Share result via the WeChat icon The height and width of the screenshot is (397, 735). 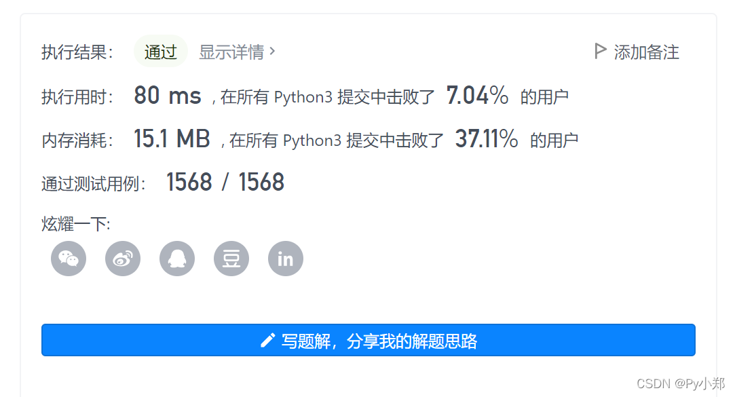coord(68,259)
